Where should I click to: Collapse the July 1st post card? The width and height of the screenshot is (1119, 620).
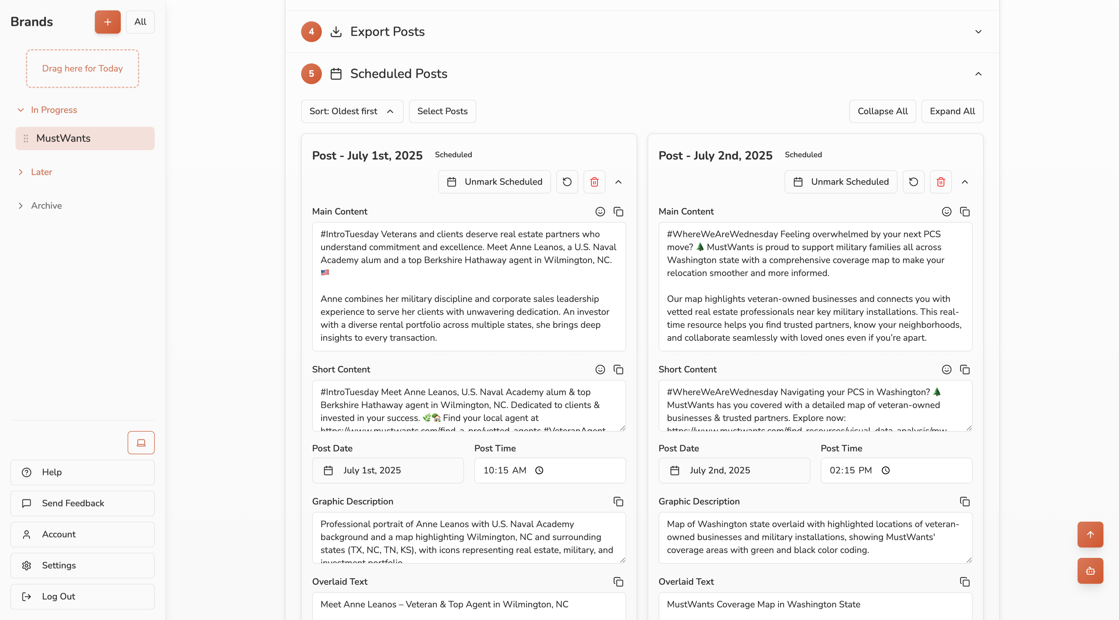618,182
